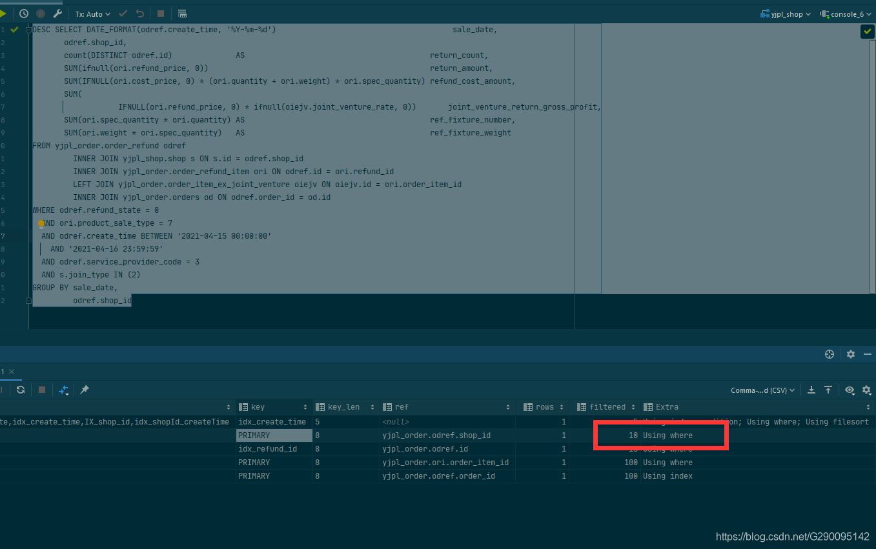Sort by the key_len column header
This screenshot has width=876, height=549.
coord(346,407)
